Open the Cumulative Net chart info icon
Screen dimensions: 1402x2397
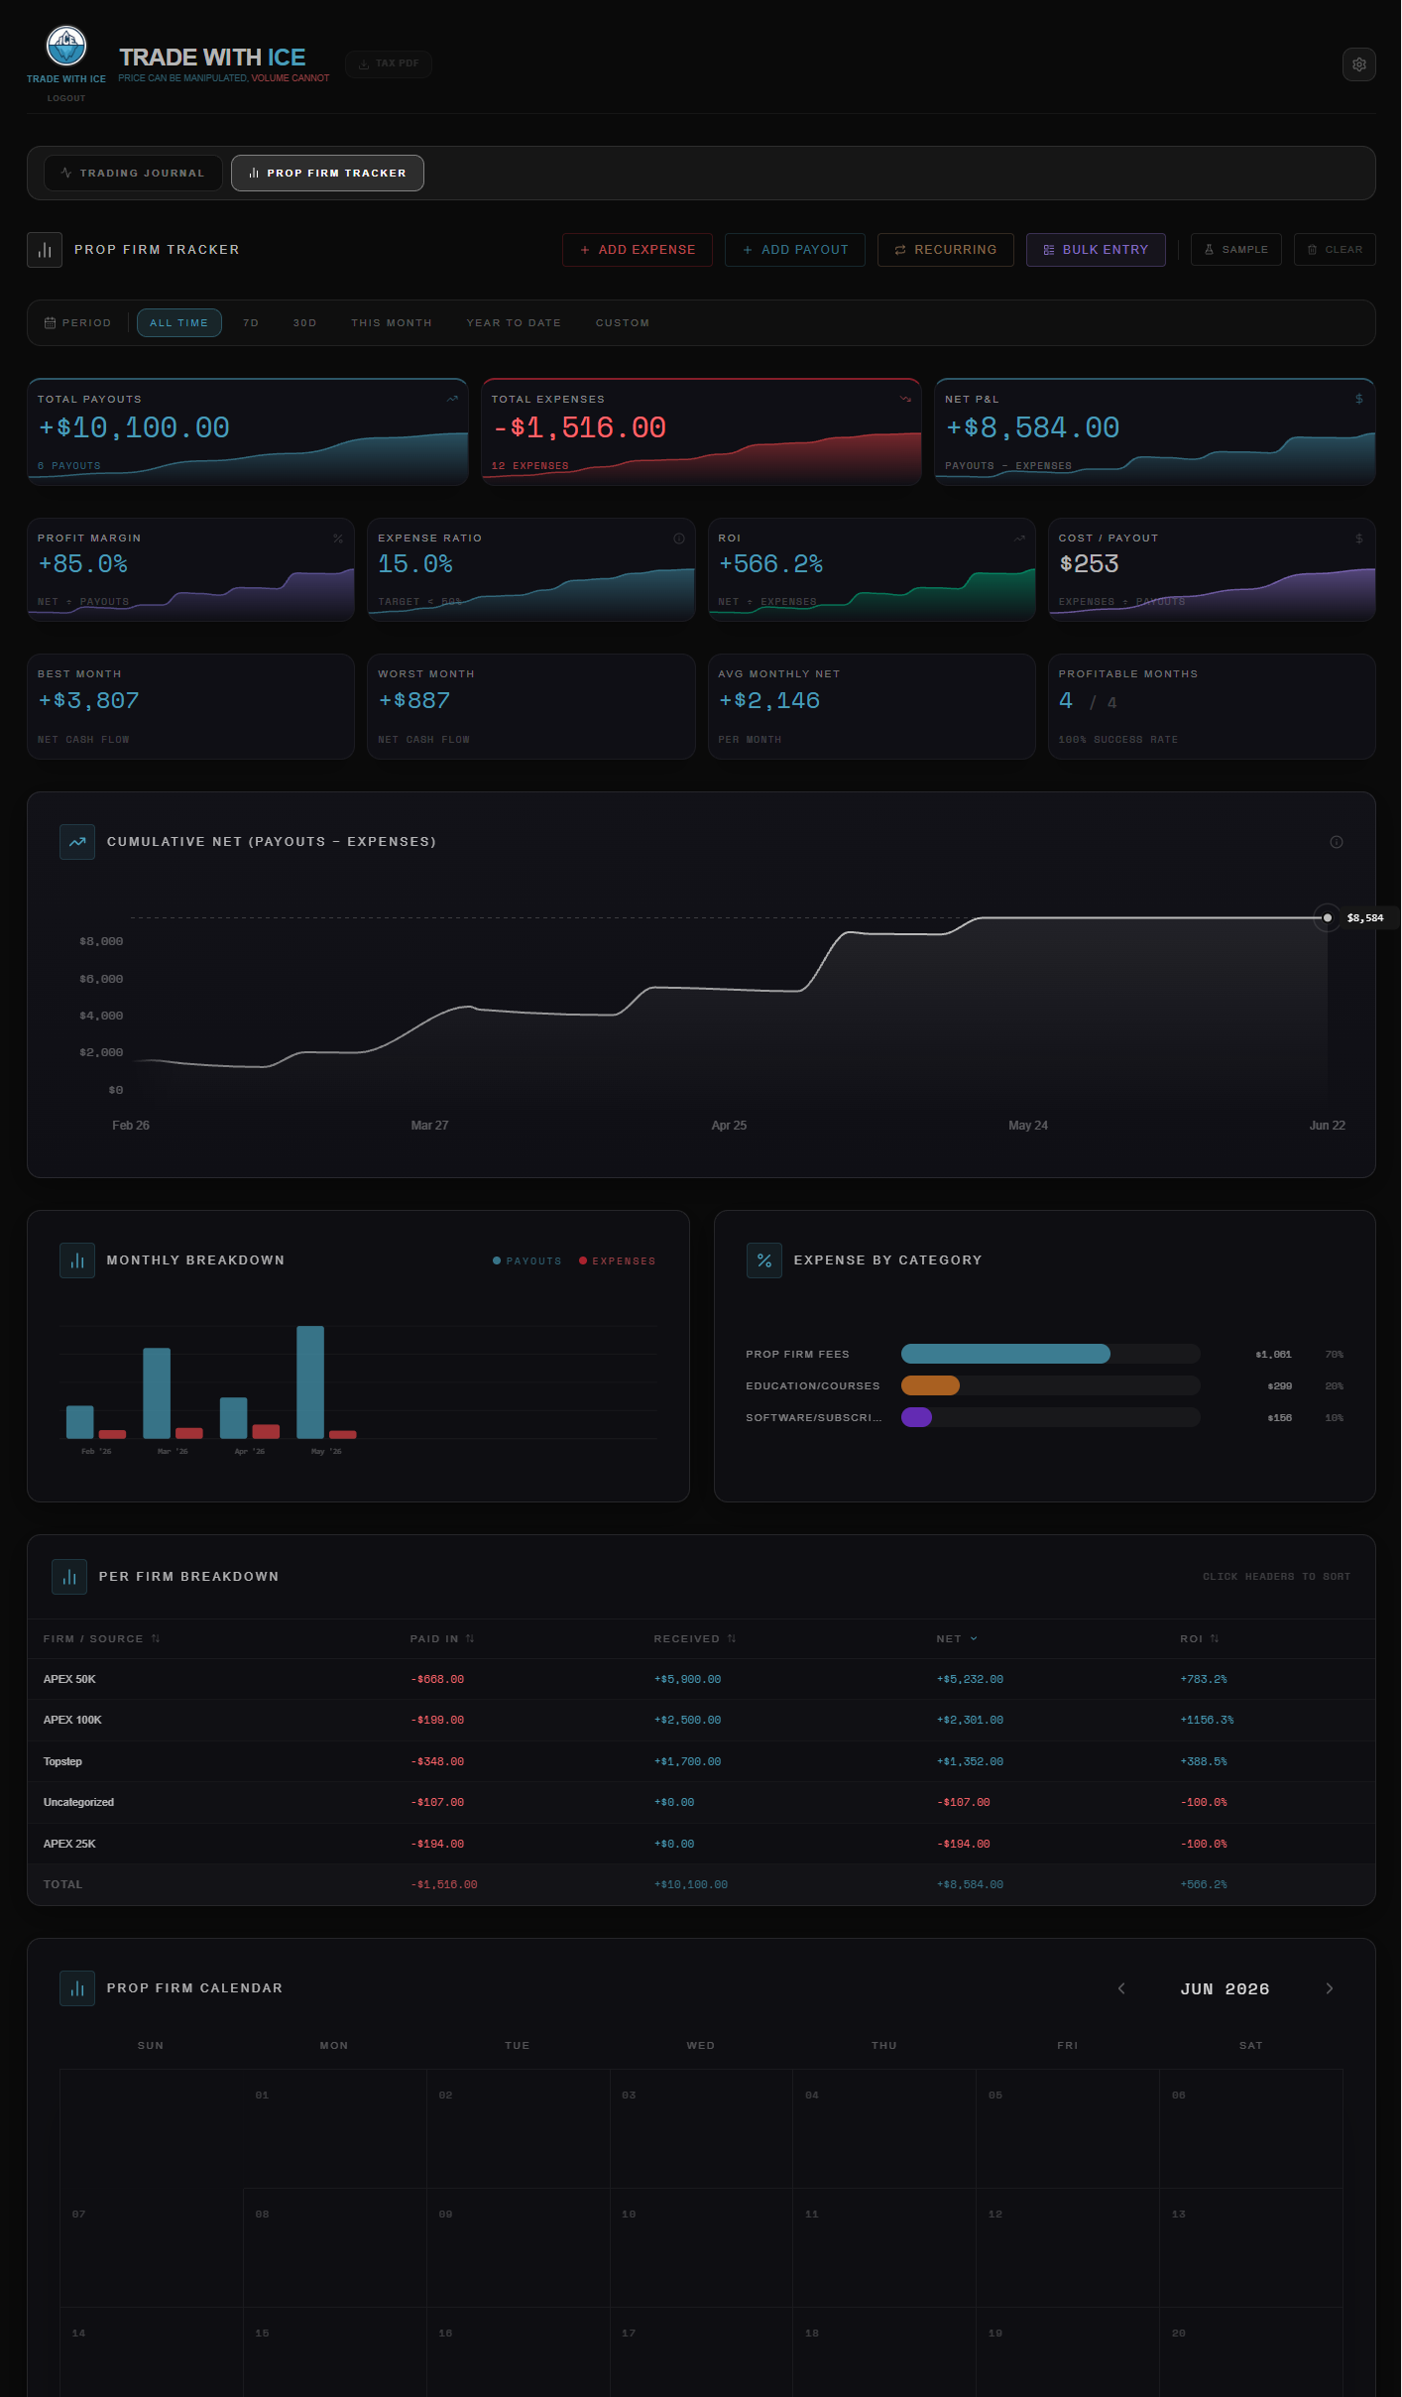[1336, 842]
